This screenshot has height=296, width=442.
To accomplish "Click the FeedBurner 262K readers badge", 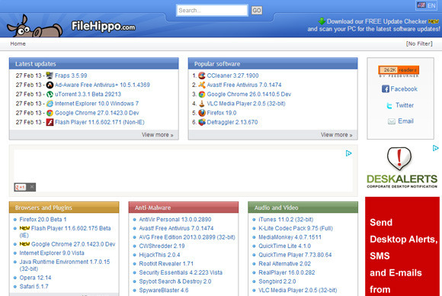I will 399,71.
